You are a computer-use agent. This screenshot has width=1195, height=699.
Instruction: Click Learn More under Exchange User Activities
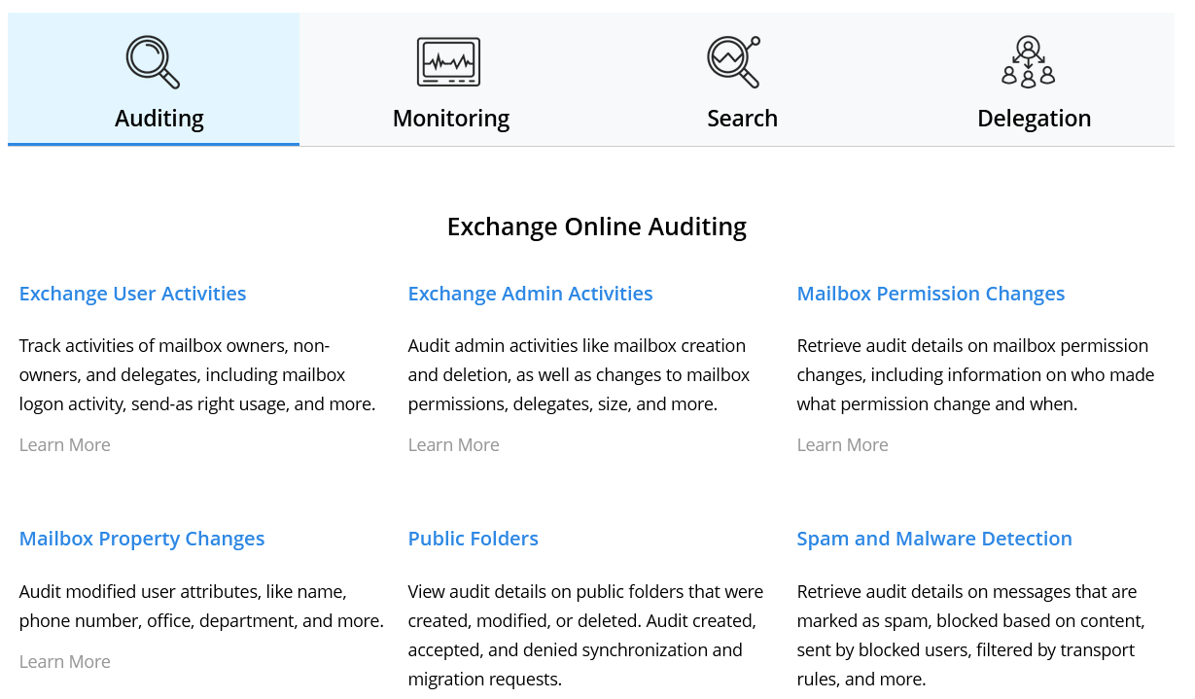point(65,445)
